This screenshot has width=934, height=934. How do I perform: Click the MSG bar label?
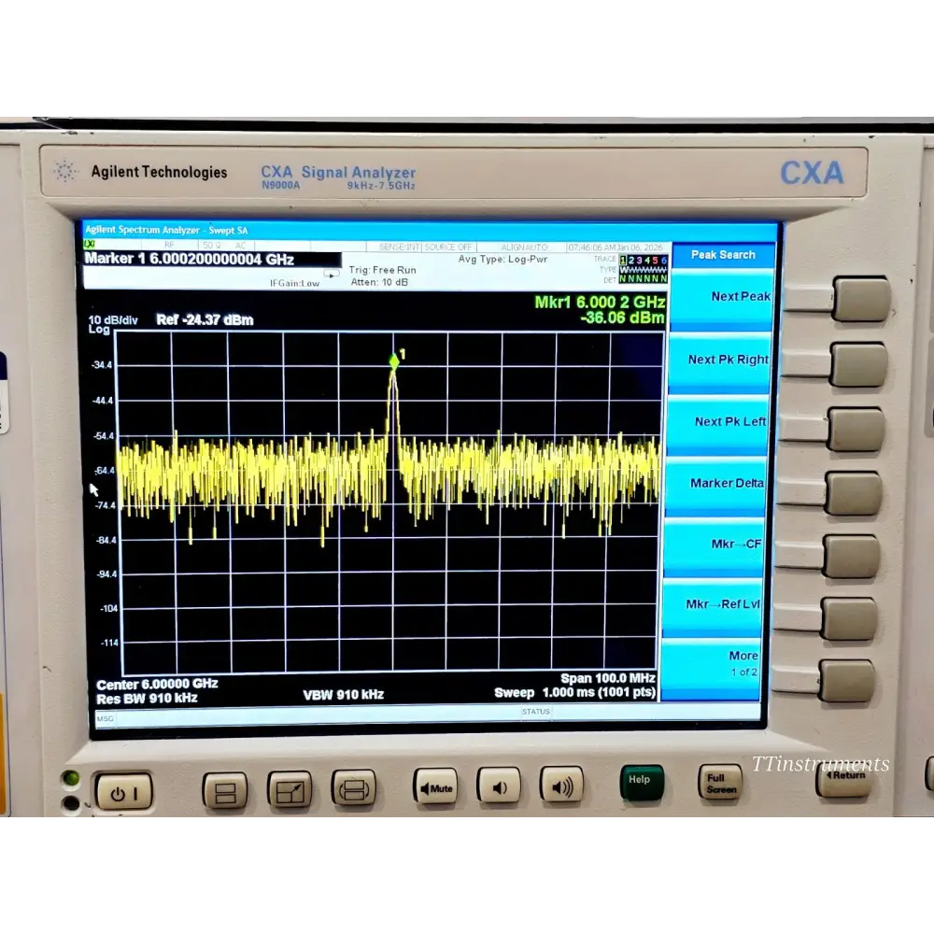[105, 719]
